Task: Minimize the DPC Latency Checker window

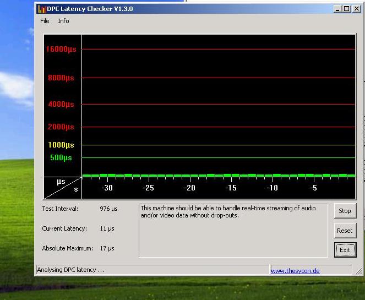Action: [x=337, y=9]
